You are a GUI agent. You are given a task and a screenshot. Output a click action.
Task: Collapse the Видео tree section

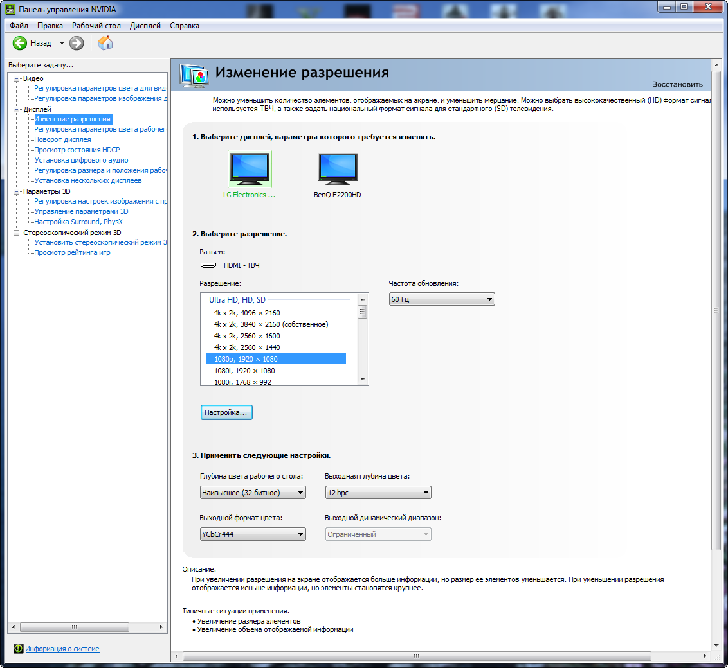click(x=17, y=78)
